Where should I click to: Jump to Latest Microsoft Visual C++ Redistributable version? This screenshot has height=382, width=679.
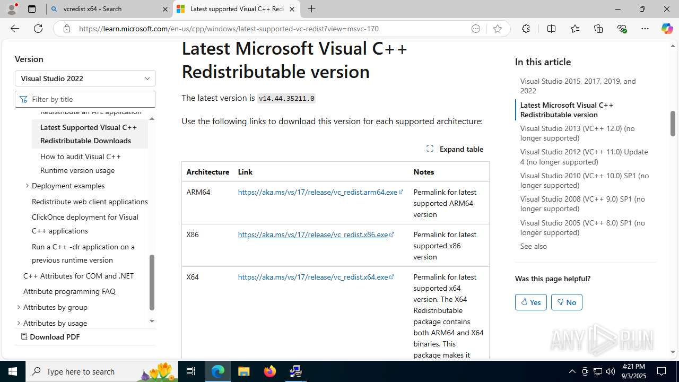click(x=567, y=110)
